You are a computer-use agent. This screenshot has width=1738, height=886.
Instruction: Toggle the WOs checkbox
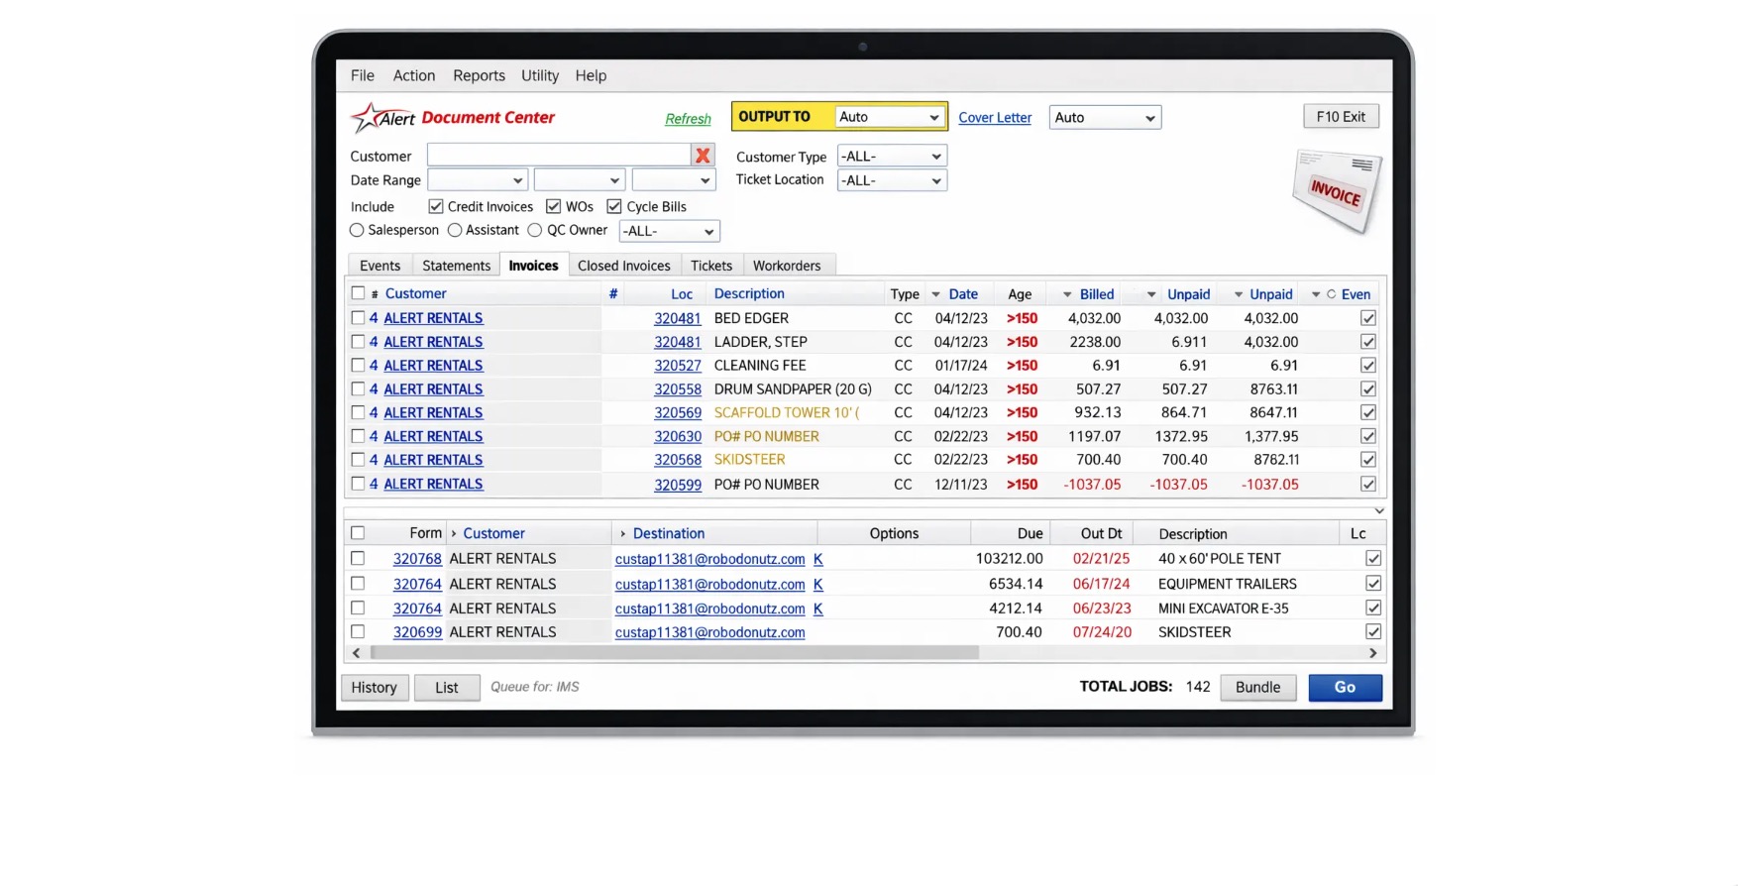pos(554,206)
